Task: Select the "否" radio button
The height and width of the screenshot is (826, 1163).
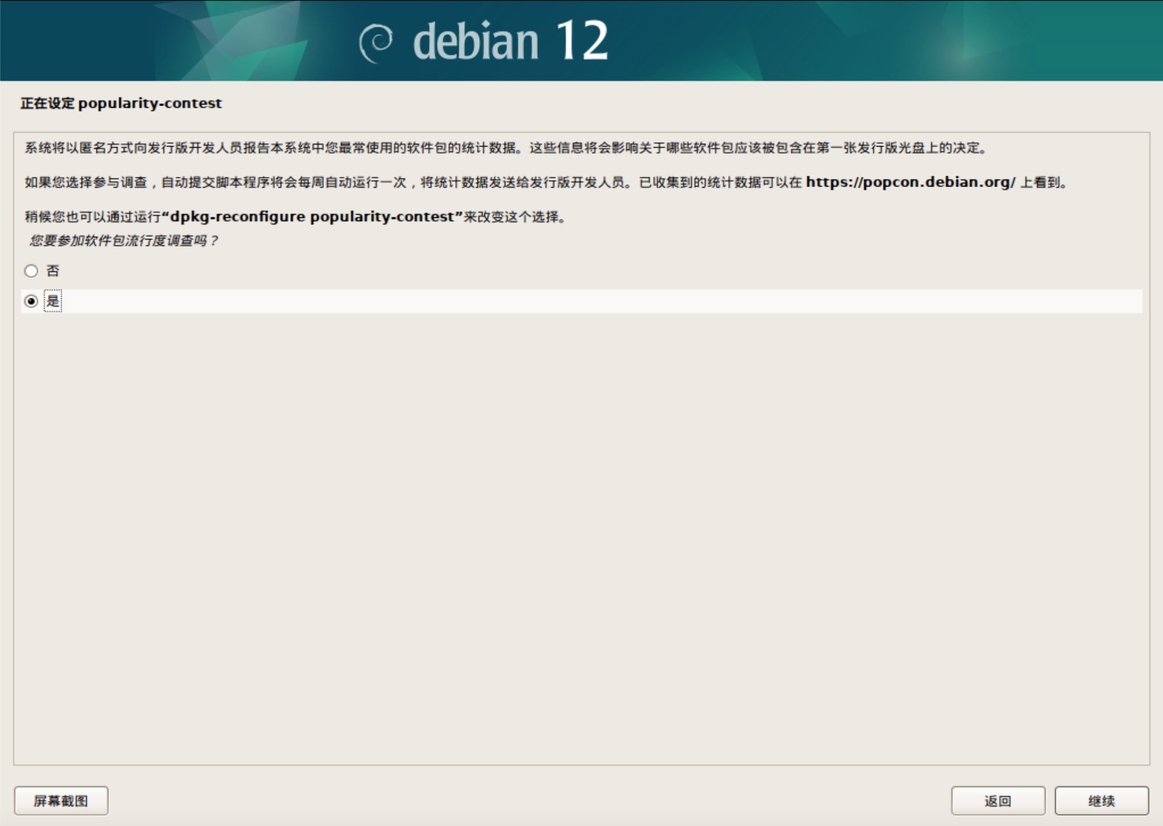Action: coord(31,271)
